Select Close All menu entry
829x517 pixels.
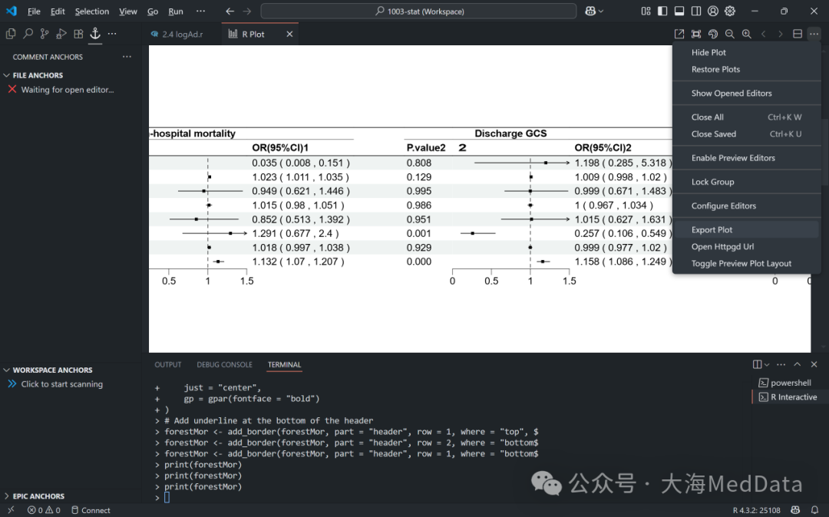tap(747, 117)
